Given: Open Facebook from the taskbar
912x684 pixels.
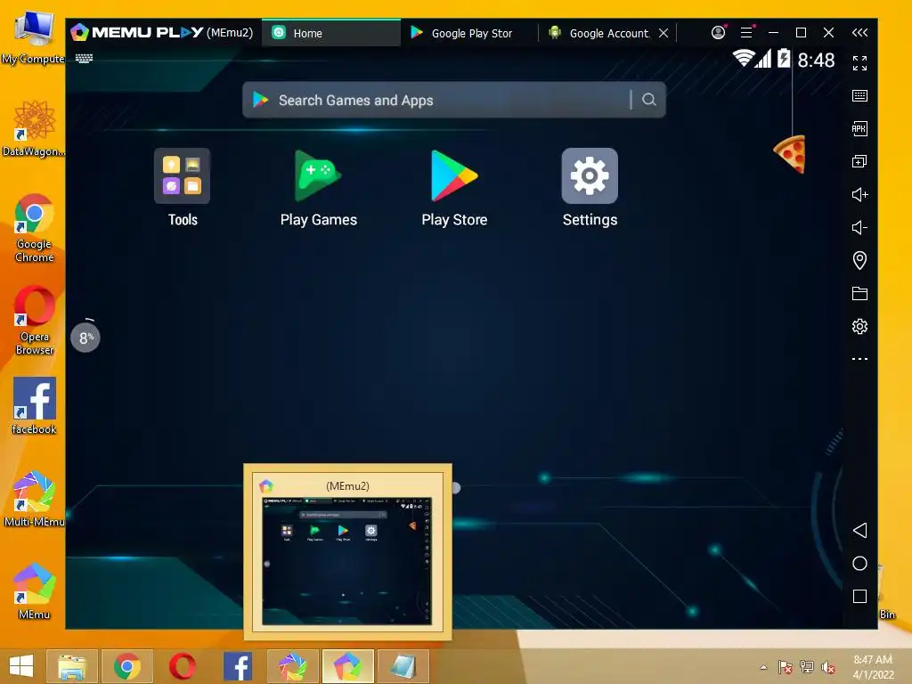Looking at the screenshot, I should [238, 666].
